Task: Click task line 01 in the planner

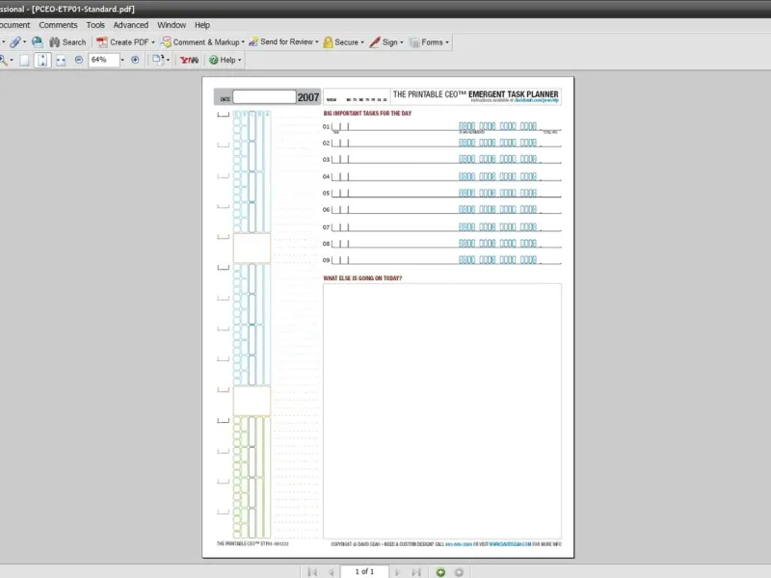Action: point(441,126)
